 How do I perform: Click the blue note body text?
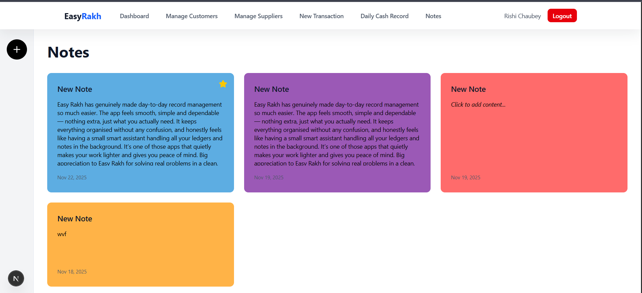pyautogui.click(x=140, y=134)
